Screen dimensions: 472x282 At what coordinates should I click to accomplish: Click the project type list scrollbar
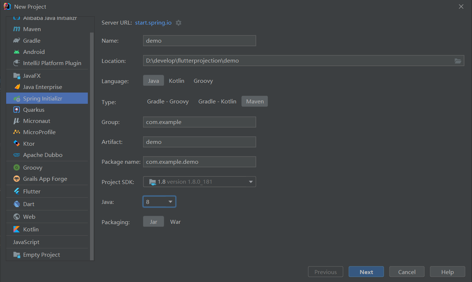point(92,146)
